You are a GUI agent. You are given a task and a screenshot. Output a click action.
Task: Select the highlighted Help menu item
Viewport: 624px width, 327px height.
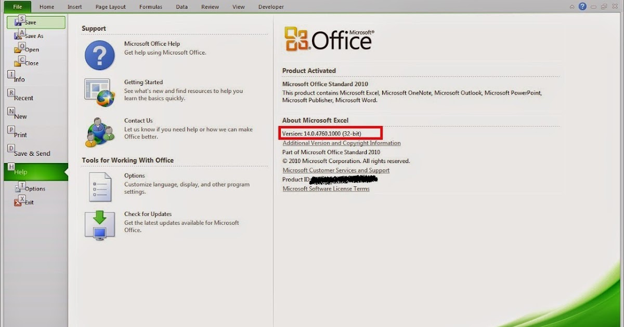(35, 172)
